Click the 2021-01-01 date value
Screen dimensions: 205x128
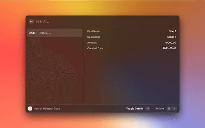(x=169, y=49)
